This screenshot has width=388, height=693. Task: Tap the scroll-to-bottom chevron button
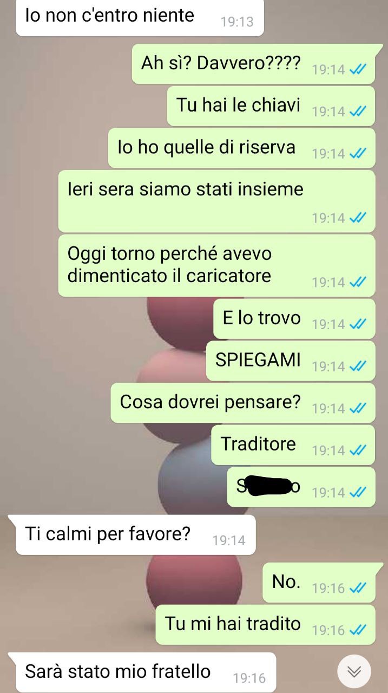(354, 672)
